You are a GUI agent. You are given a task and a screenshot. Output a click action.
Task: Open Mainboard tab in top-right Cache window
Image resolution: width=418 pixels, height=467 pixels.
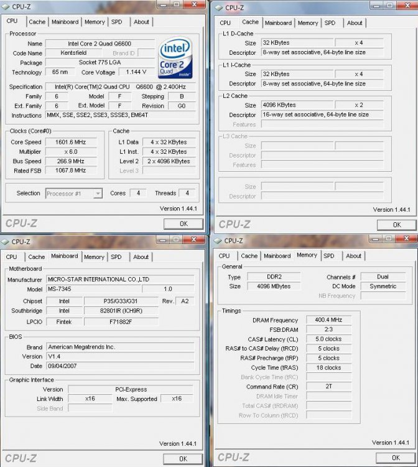point(278,23)
